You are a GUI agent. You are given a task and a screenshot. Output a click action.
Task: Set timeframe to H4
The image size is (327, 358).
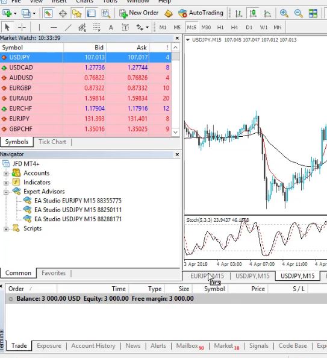pos(234,27)
